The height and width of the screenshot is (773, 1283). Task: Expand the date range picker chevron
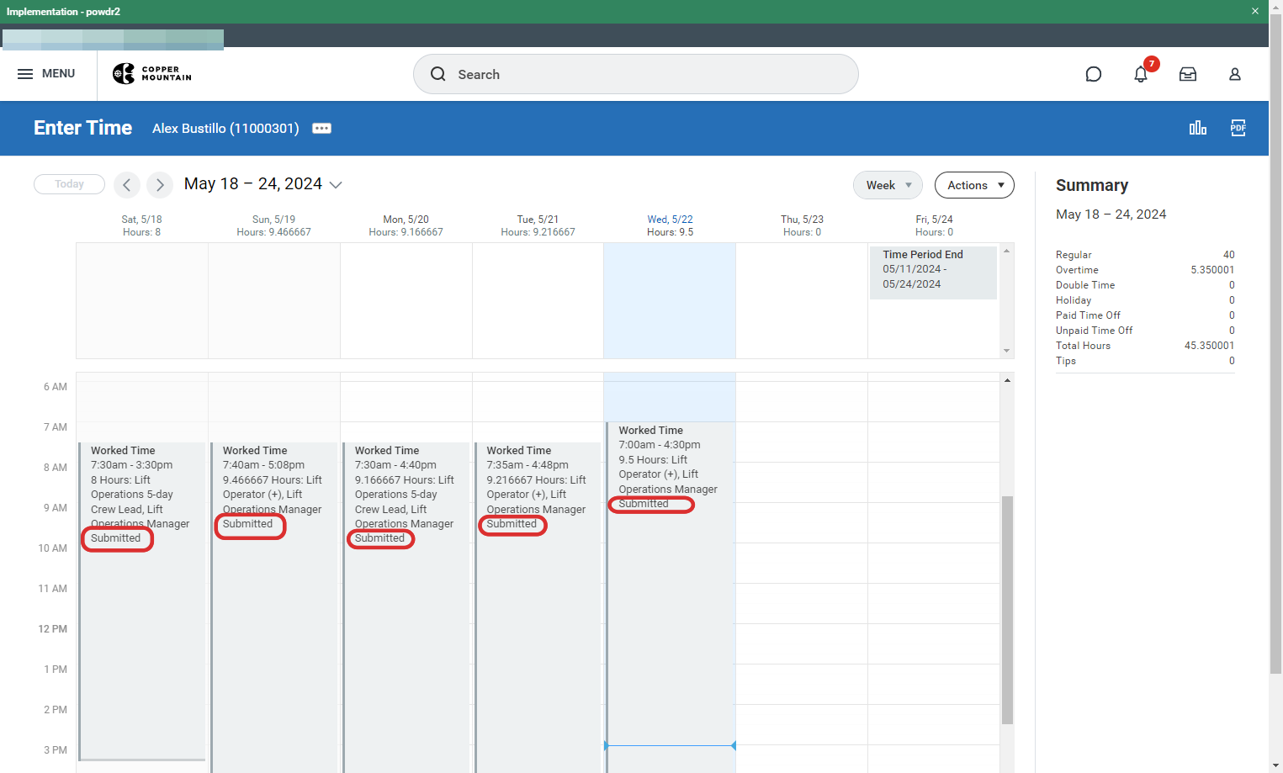(336, 185)
